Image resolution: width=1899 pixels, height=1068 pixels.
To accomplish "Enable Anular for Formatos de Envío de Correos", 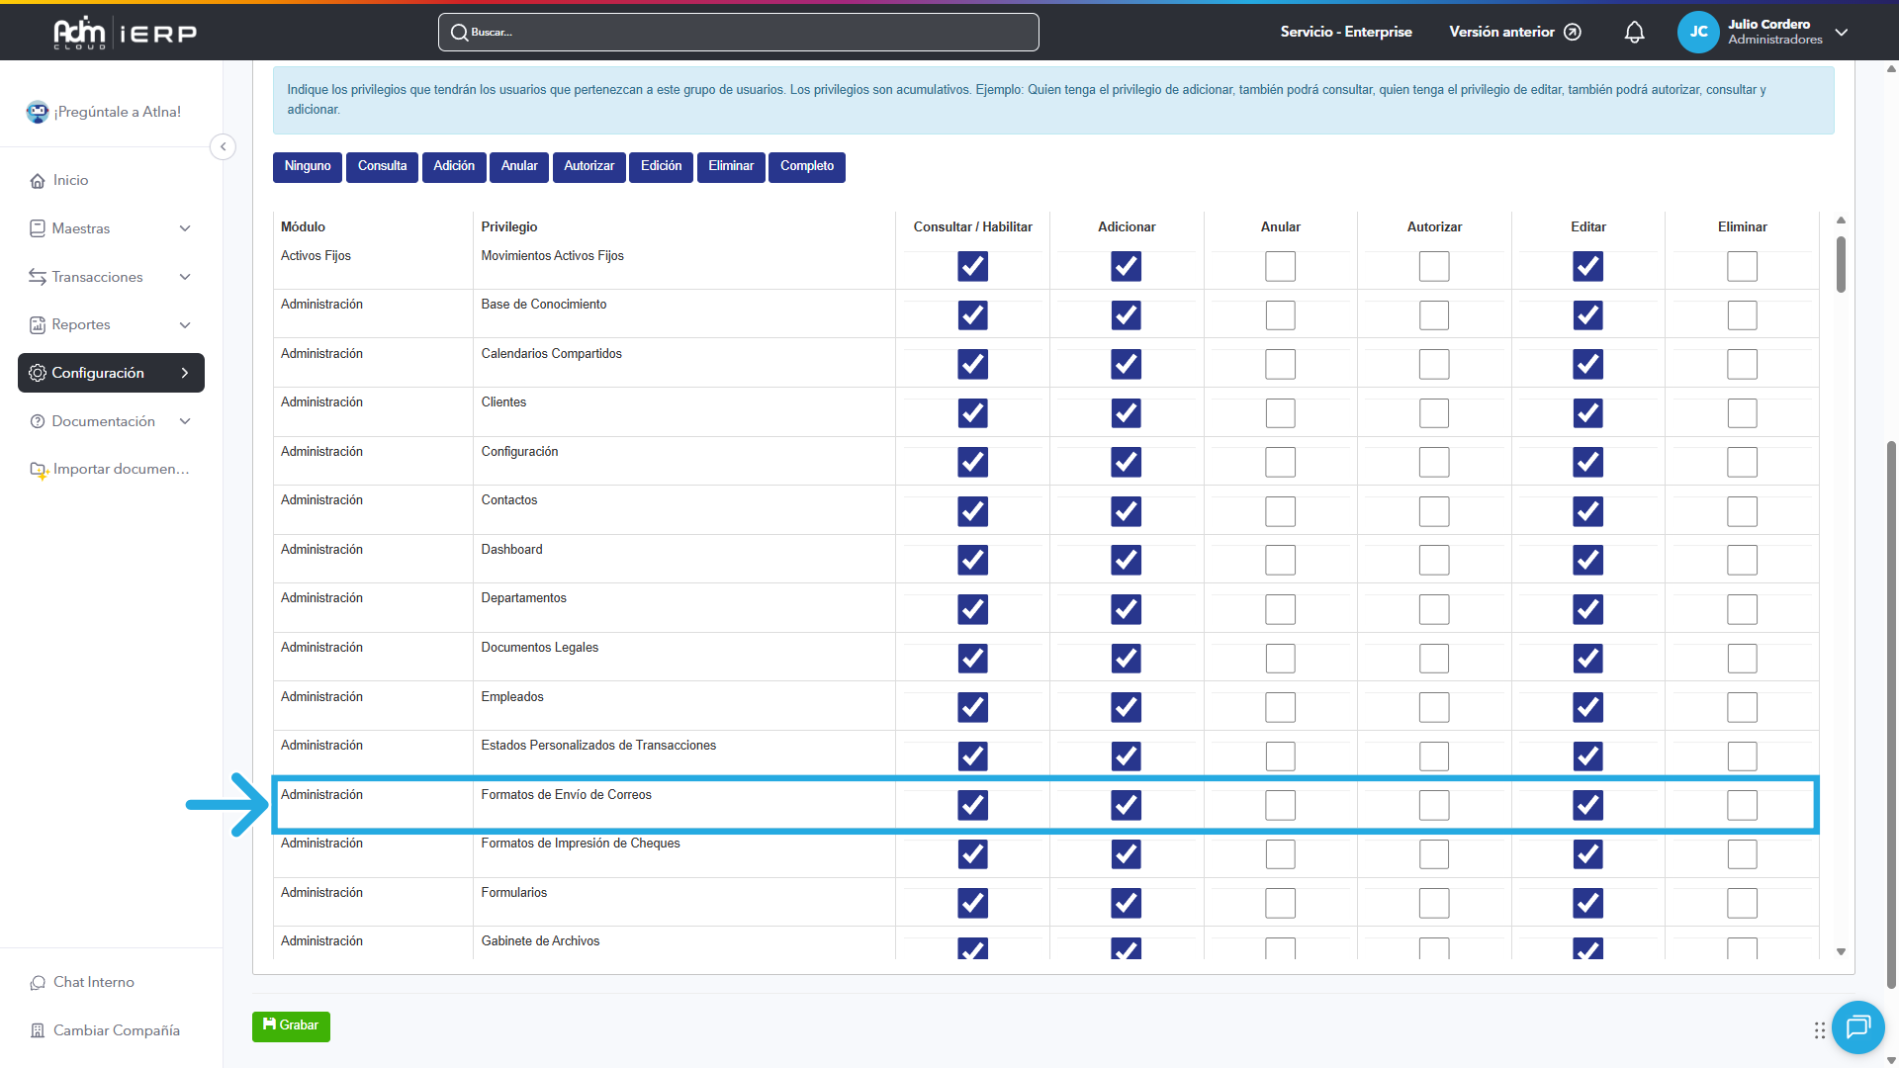I will [1280, 805].
